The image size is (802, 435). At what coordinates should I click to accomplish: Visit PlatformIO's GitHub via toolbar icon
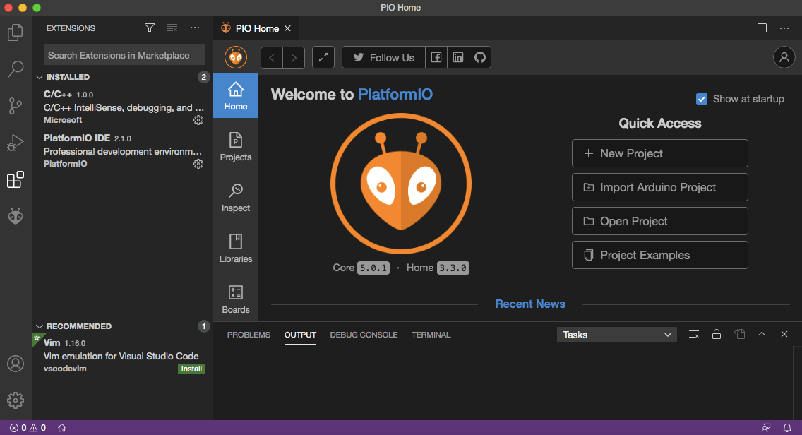[479, 57]
